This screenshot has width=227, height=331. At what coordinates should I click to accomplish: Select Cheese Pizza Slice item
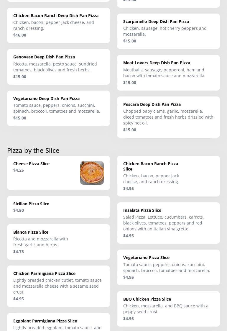(32, 164)
